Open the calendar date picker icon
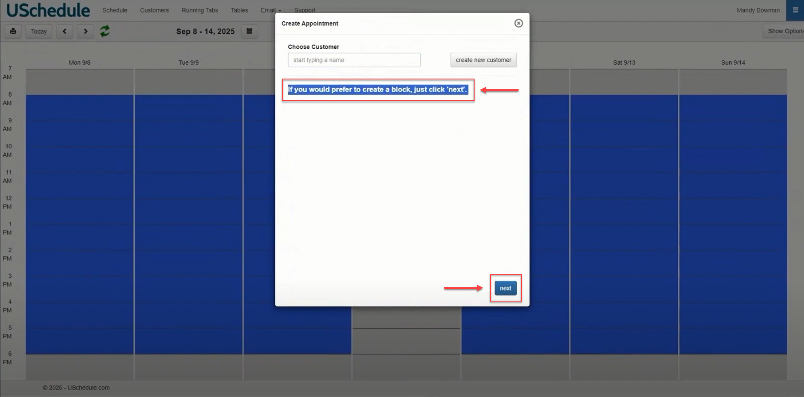 249,31
